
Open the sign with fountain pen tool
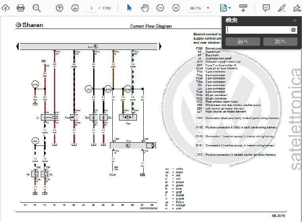(x=297, y=8)
